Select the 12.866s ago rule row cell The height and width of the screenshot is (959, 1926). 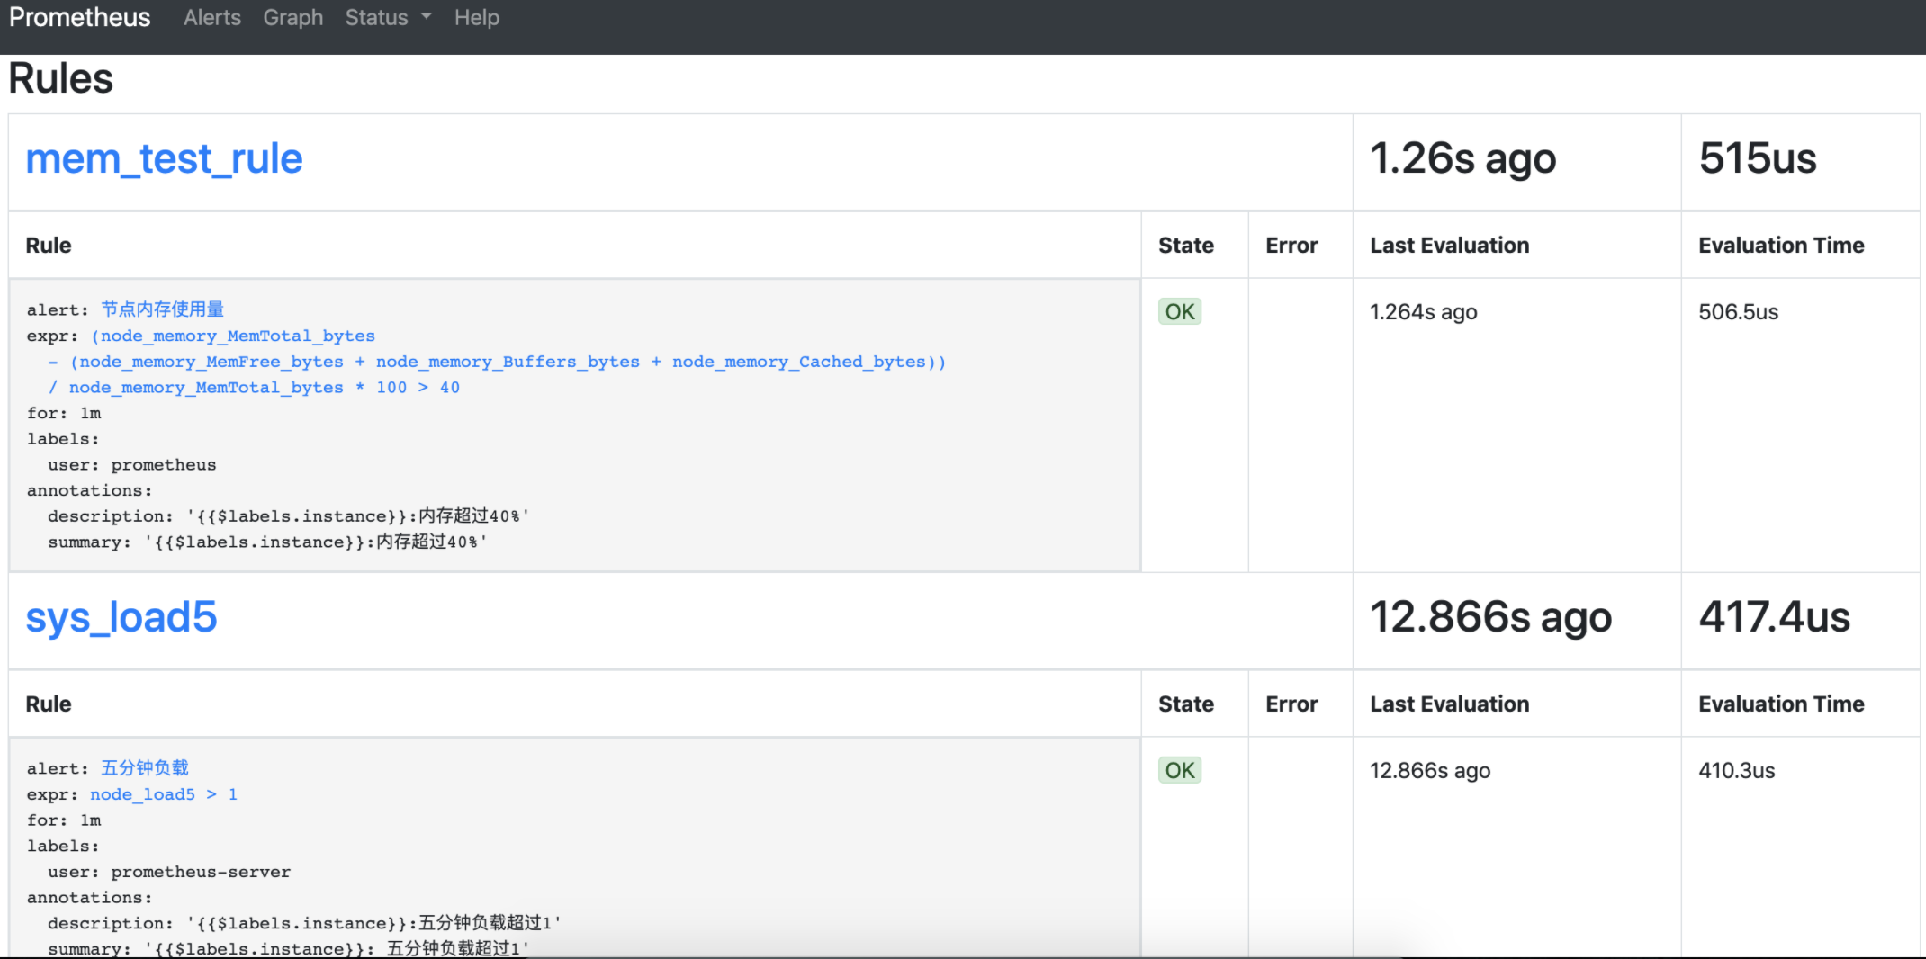pos(1430,771)
